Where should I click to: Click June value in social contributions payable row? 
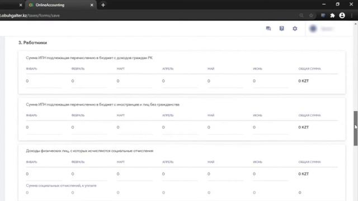click(x=254, y=193)
